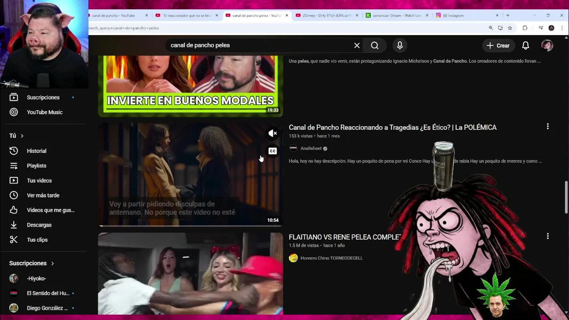This screenshot has width=569, height=320.
Task: Click the page's vertical scrollbar
Action: (566, 197)
